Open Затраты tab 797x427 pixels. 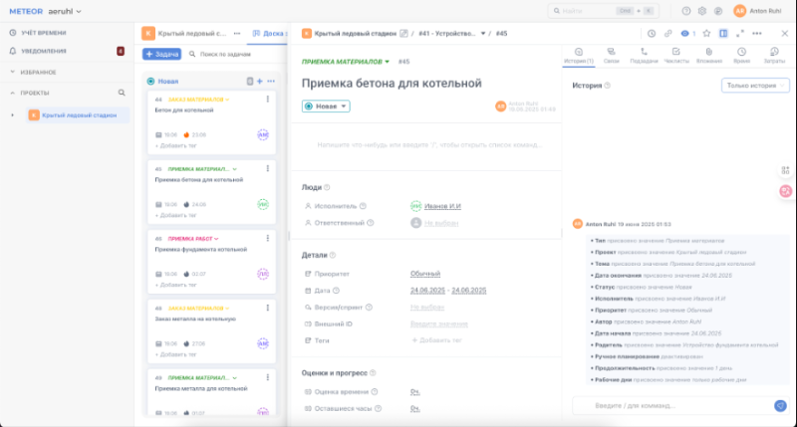[x=774, y=56]
